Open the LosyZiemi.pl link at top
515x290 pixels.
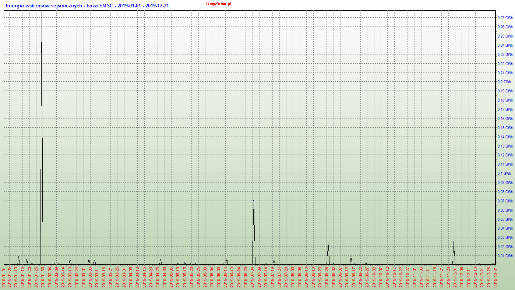pos(218,3)
